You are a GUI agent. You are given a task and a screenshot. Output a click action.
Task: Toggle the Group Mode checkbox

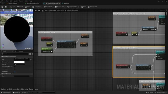pos(15,72)
